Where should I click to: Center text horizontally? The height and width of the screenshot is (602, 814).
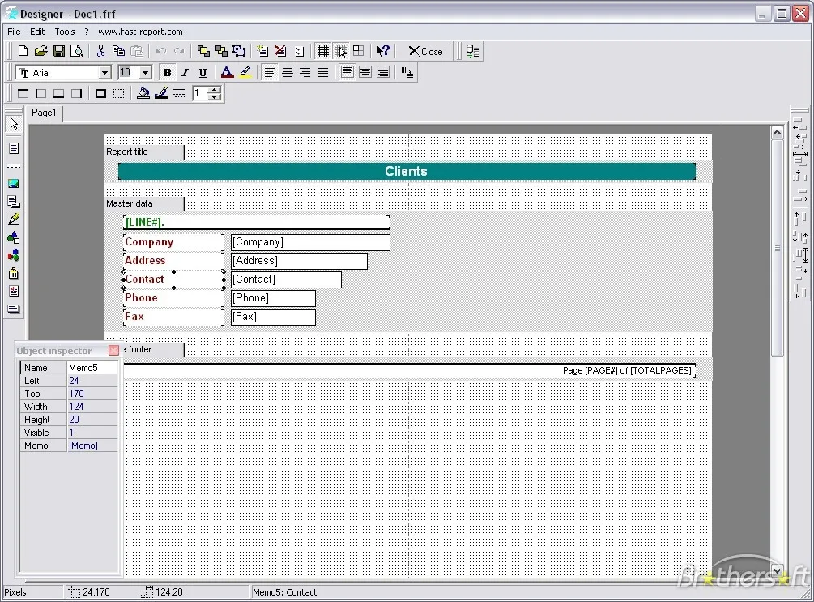click(x=287, y=73)
